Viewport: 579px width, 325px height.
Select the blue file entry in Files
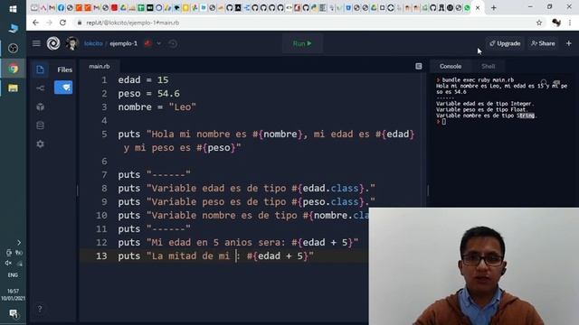click(63, 88)
